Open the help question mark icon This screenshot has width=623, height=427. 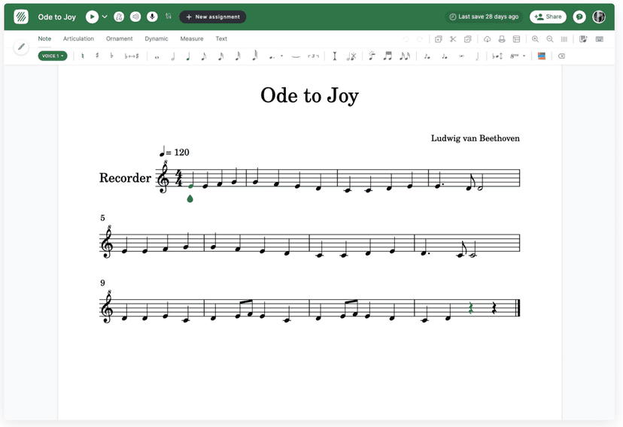579,17
